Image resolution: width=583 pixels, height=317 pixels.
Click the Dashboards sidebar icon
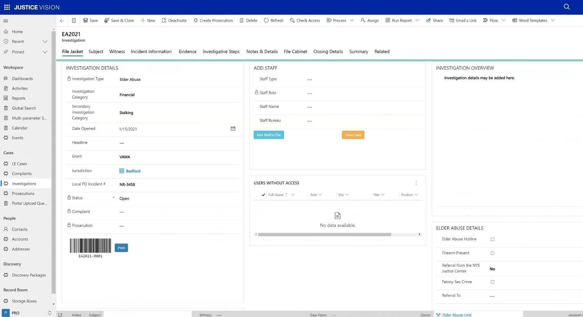pyautogui.click(x=6, y=78)
